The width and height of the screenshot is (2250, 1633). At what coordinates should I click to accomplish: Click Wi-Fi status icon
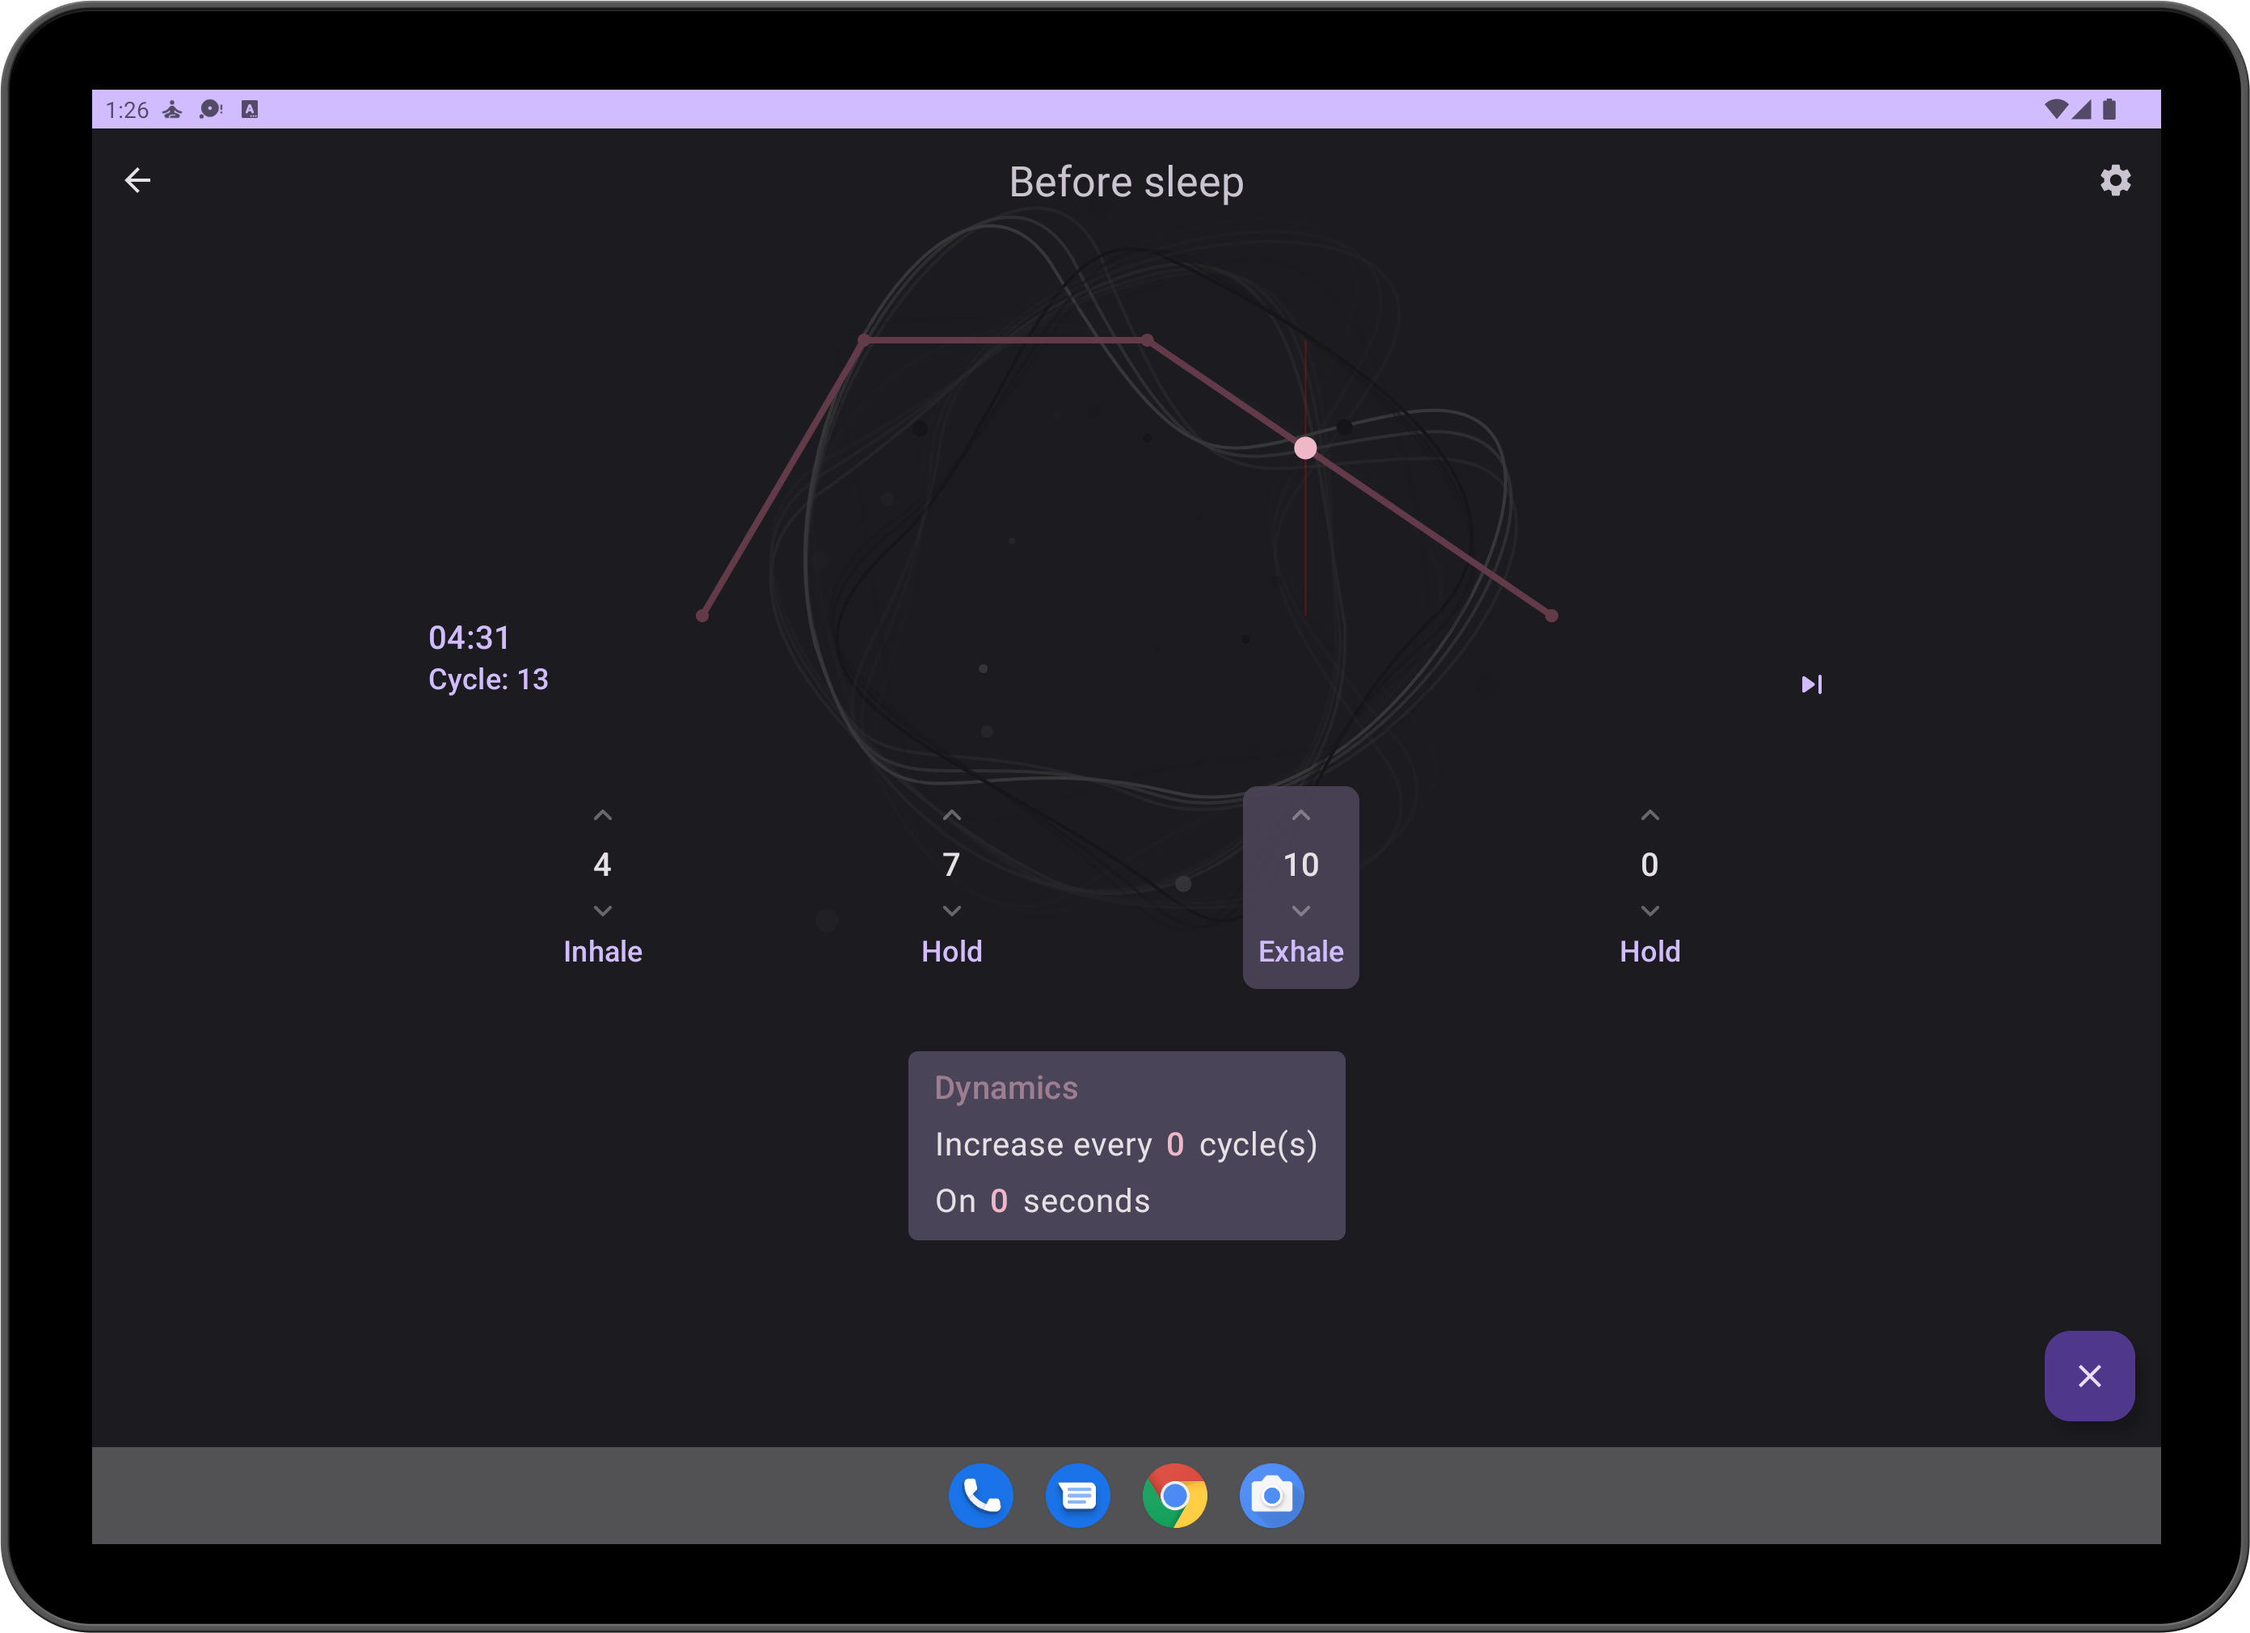click(x=2055, y=109)
